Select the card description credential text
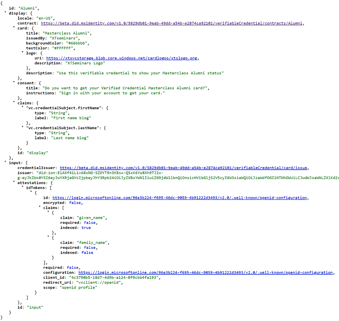Image resolution: width=339 pixels, height=321 pixels. (140, 73)
